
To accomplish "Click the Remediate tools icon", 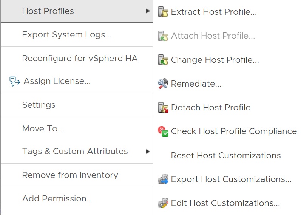I will pos(163,84).
